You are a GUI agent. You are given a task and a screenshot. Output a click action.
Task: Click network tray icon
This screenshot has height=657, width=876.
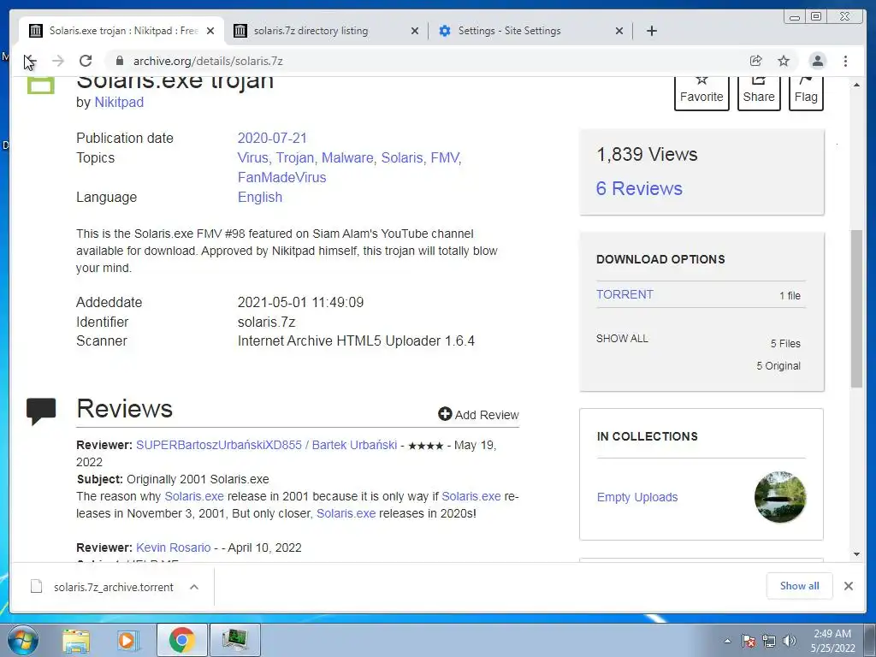coord(769,641)
